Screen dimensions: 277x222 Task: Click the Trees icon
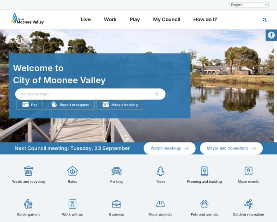click(x=161, y=171)
